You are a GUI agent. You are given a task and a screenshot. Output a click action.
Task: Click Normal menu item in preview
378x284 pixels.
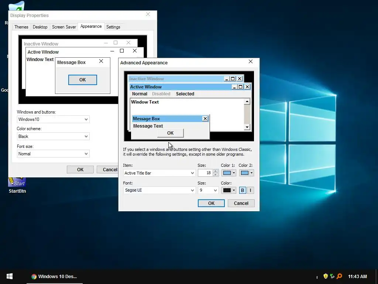(140, 94)
